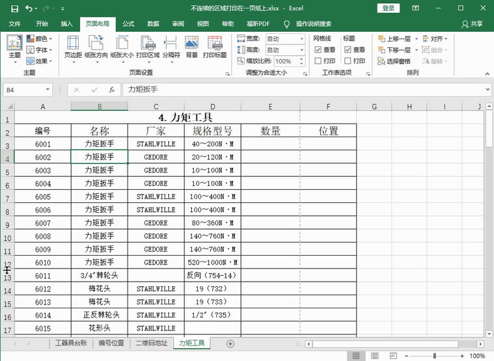Open the 二维码地址 sheet tab

151,343
